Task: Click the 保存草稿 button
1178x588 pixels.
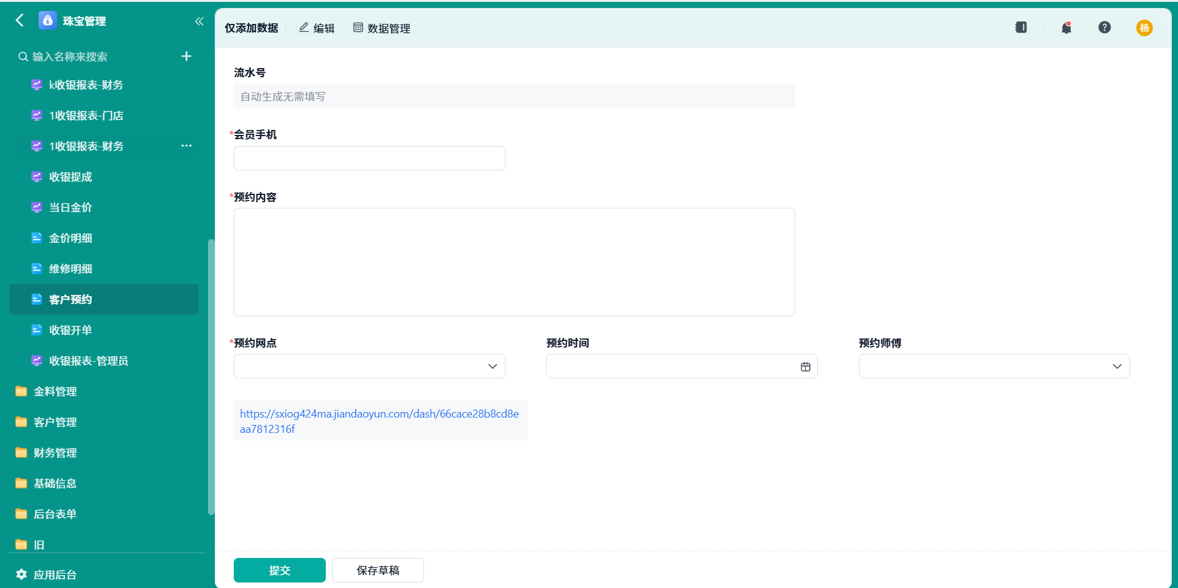Action: pyautogui.click(x=378, y=570)
